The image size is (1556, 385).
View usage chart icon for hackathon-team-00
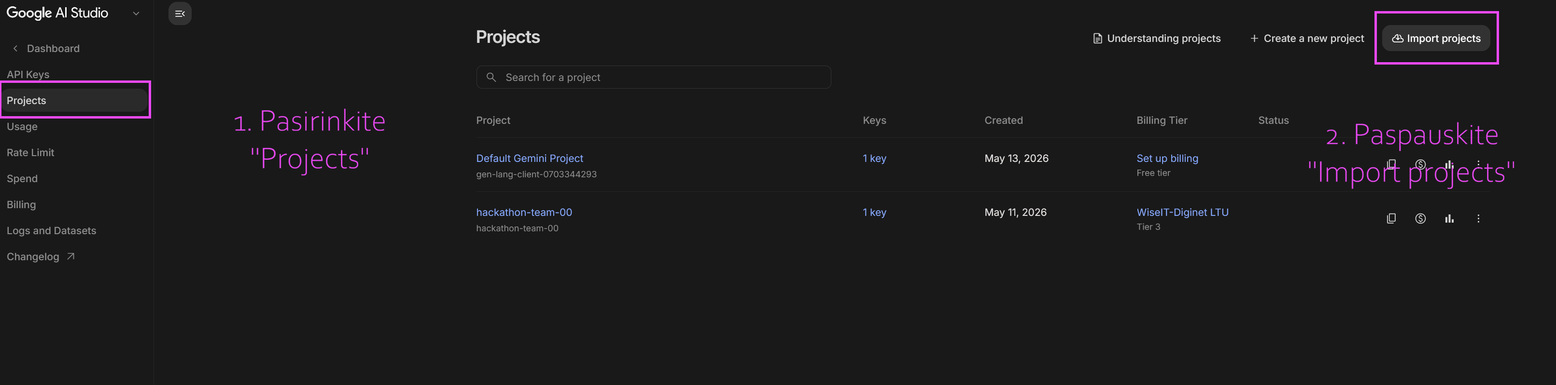(x=1449, y=219)
